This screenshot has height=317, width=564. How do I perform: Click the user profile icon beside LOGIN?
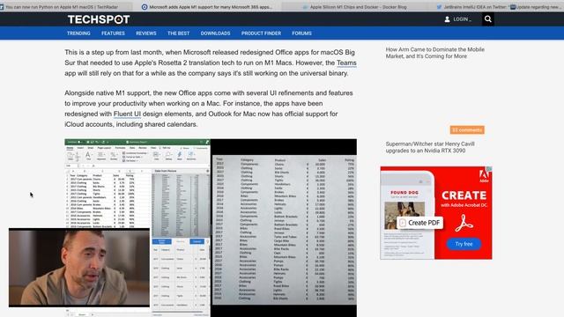pyautogui.click(x=447, y=19)
